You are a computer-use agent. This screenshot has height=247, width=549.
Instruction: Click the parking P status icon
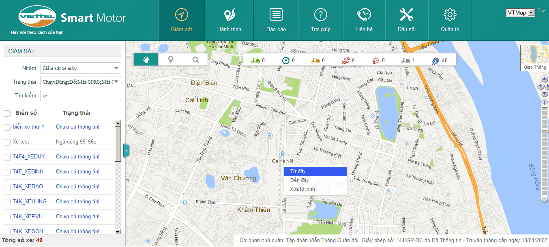tap(286, 61)
